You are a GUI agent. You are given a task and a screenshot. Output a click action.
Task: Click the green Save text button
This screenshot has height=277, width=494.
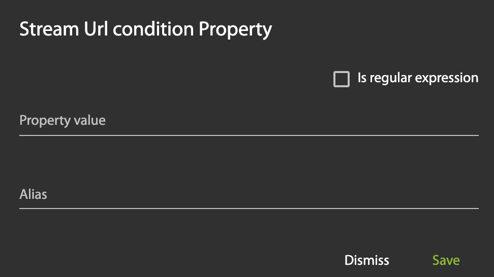(446, 260)
